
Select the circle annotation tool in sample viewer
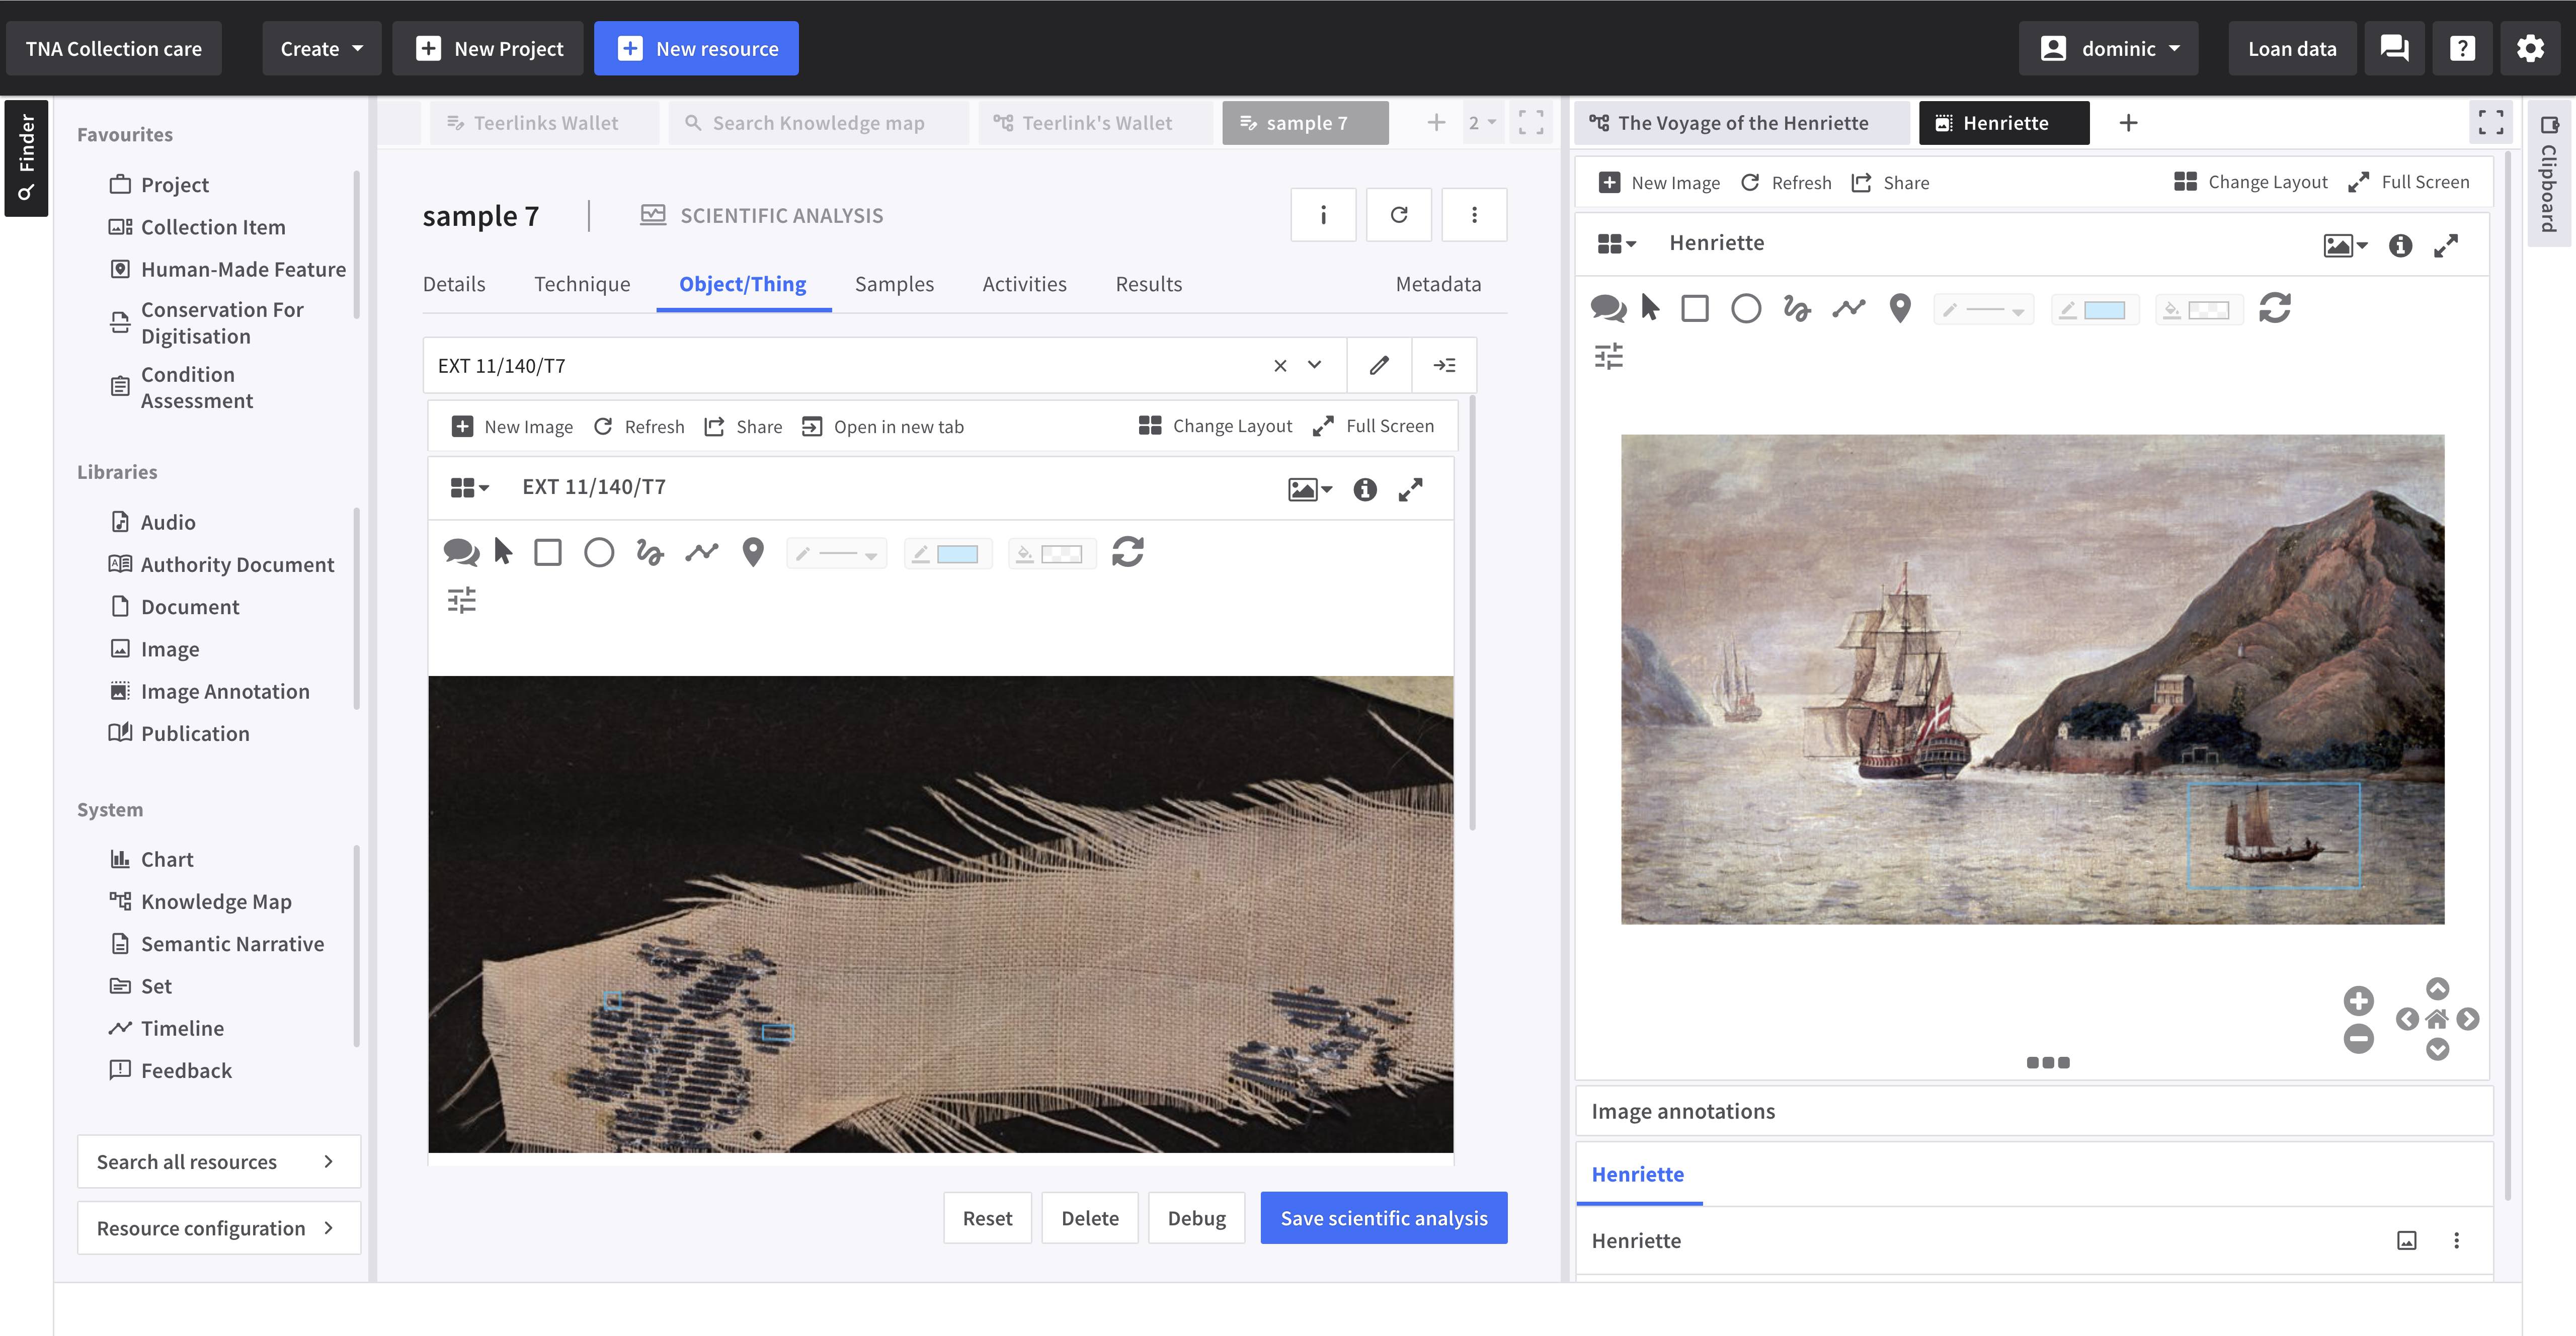599,552
